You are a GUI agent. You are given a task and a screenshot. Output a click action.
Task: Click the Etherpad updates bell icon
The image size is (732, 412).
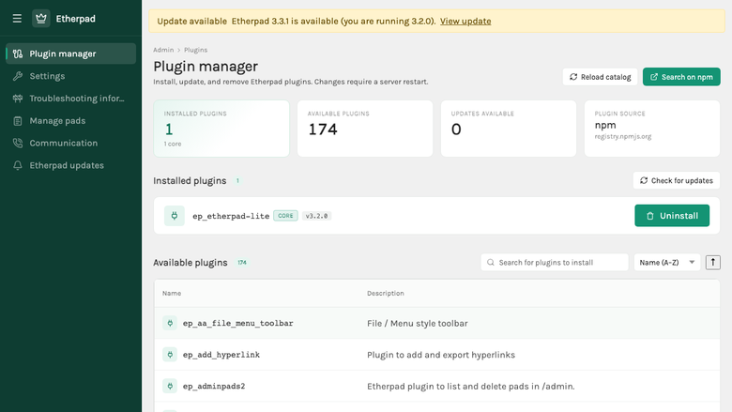pyautogui.click(x=18, y=165)
